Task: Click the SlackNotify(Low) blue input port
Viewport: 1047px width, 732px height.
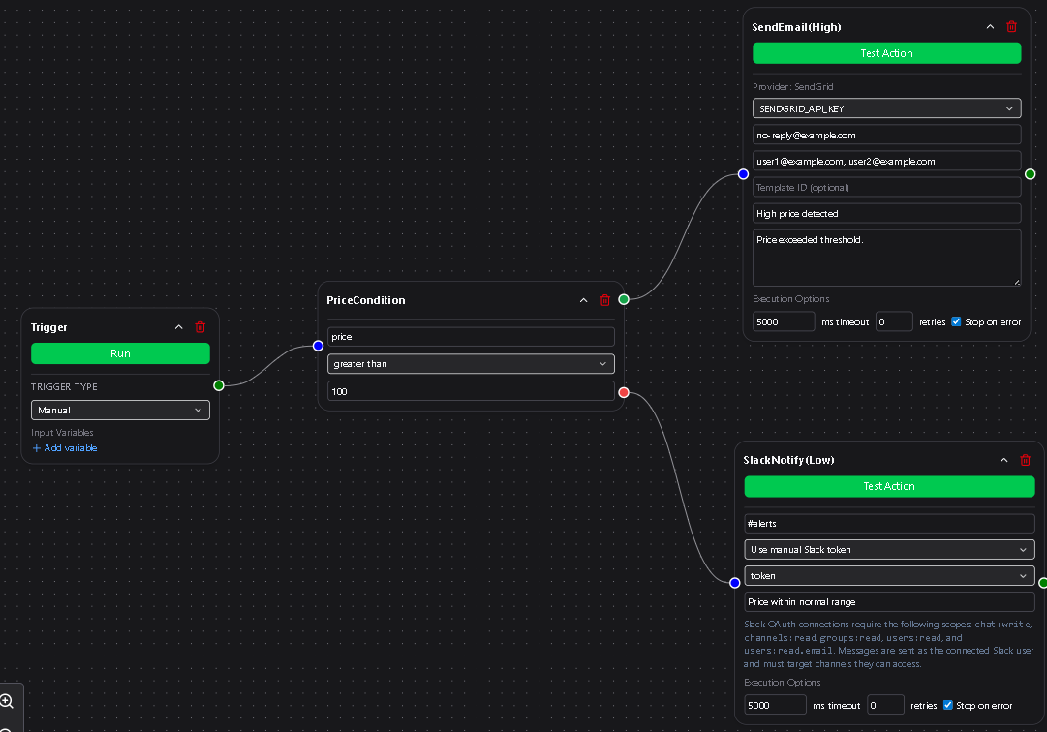Action: pyautogui.click(x=734, y=583)
